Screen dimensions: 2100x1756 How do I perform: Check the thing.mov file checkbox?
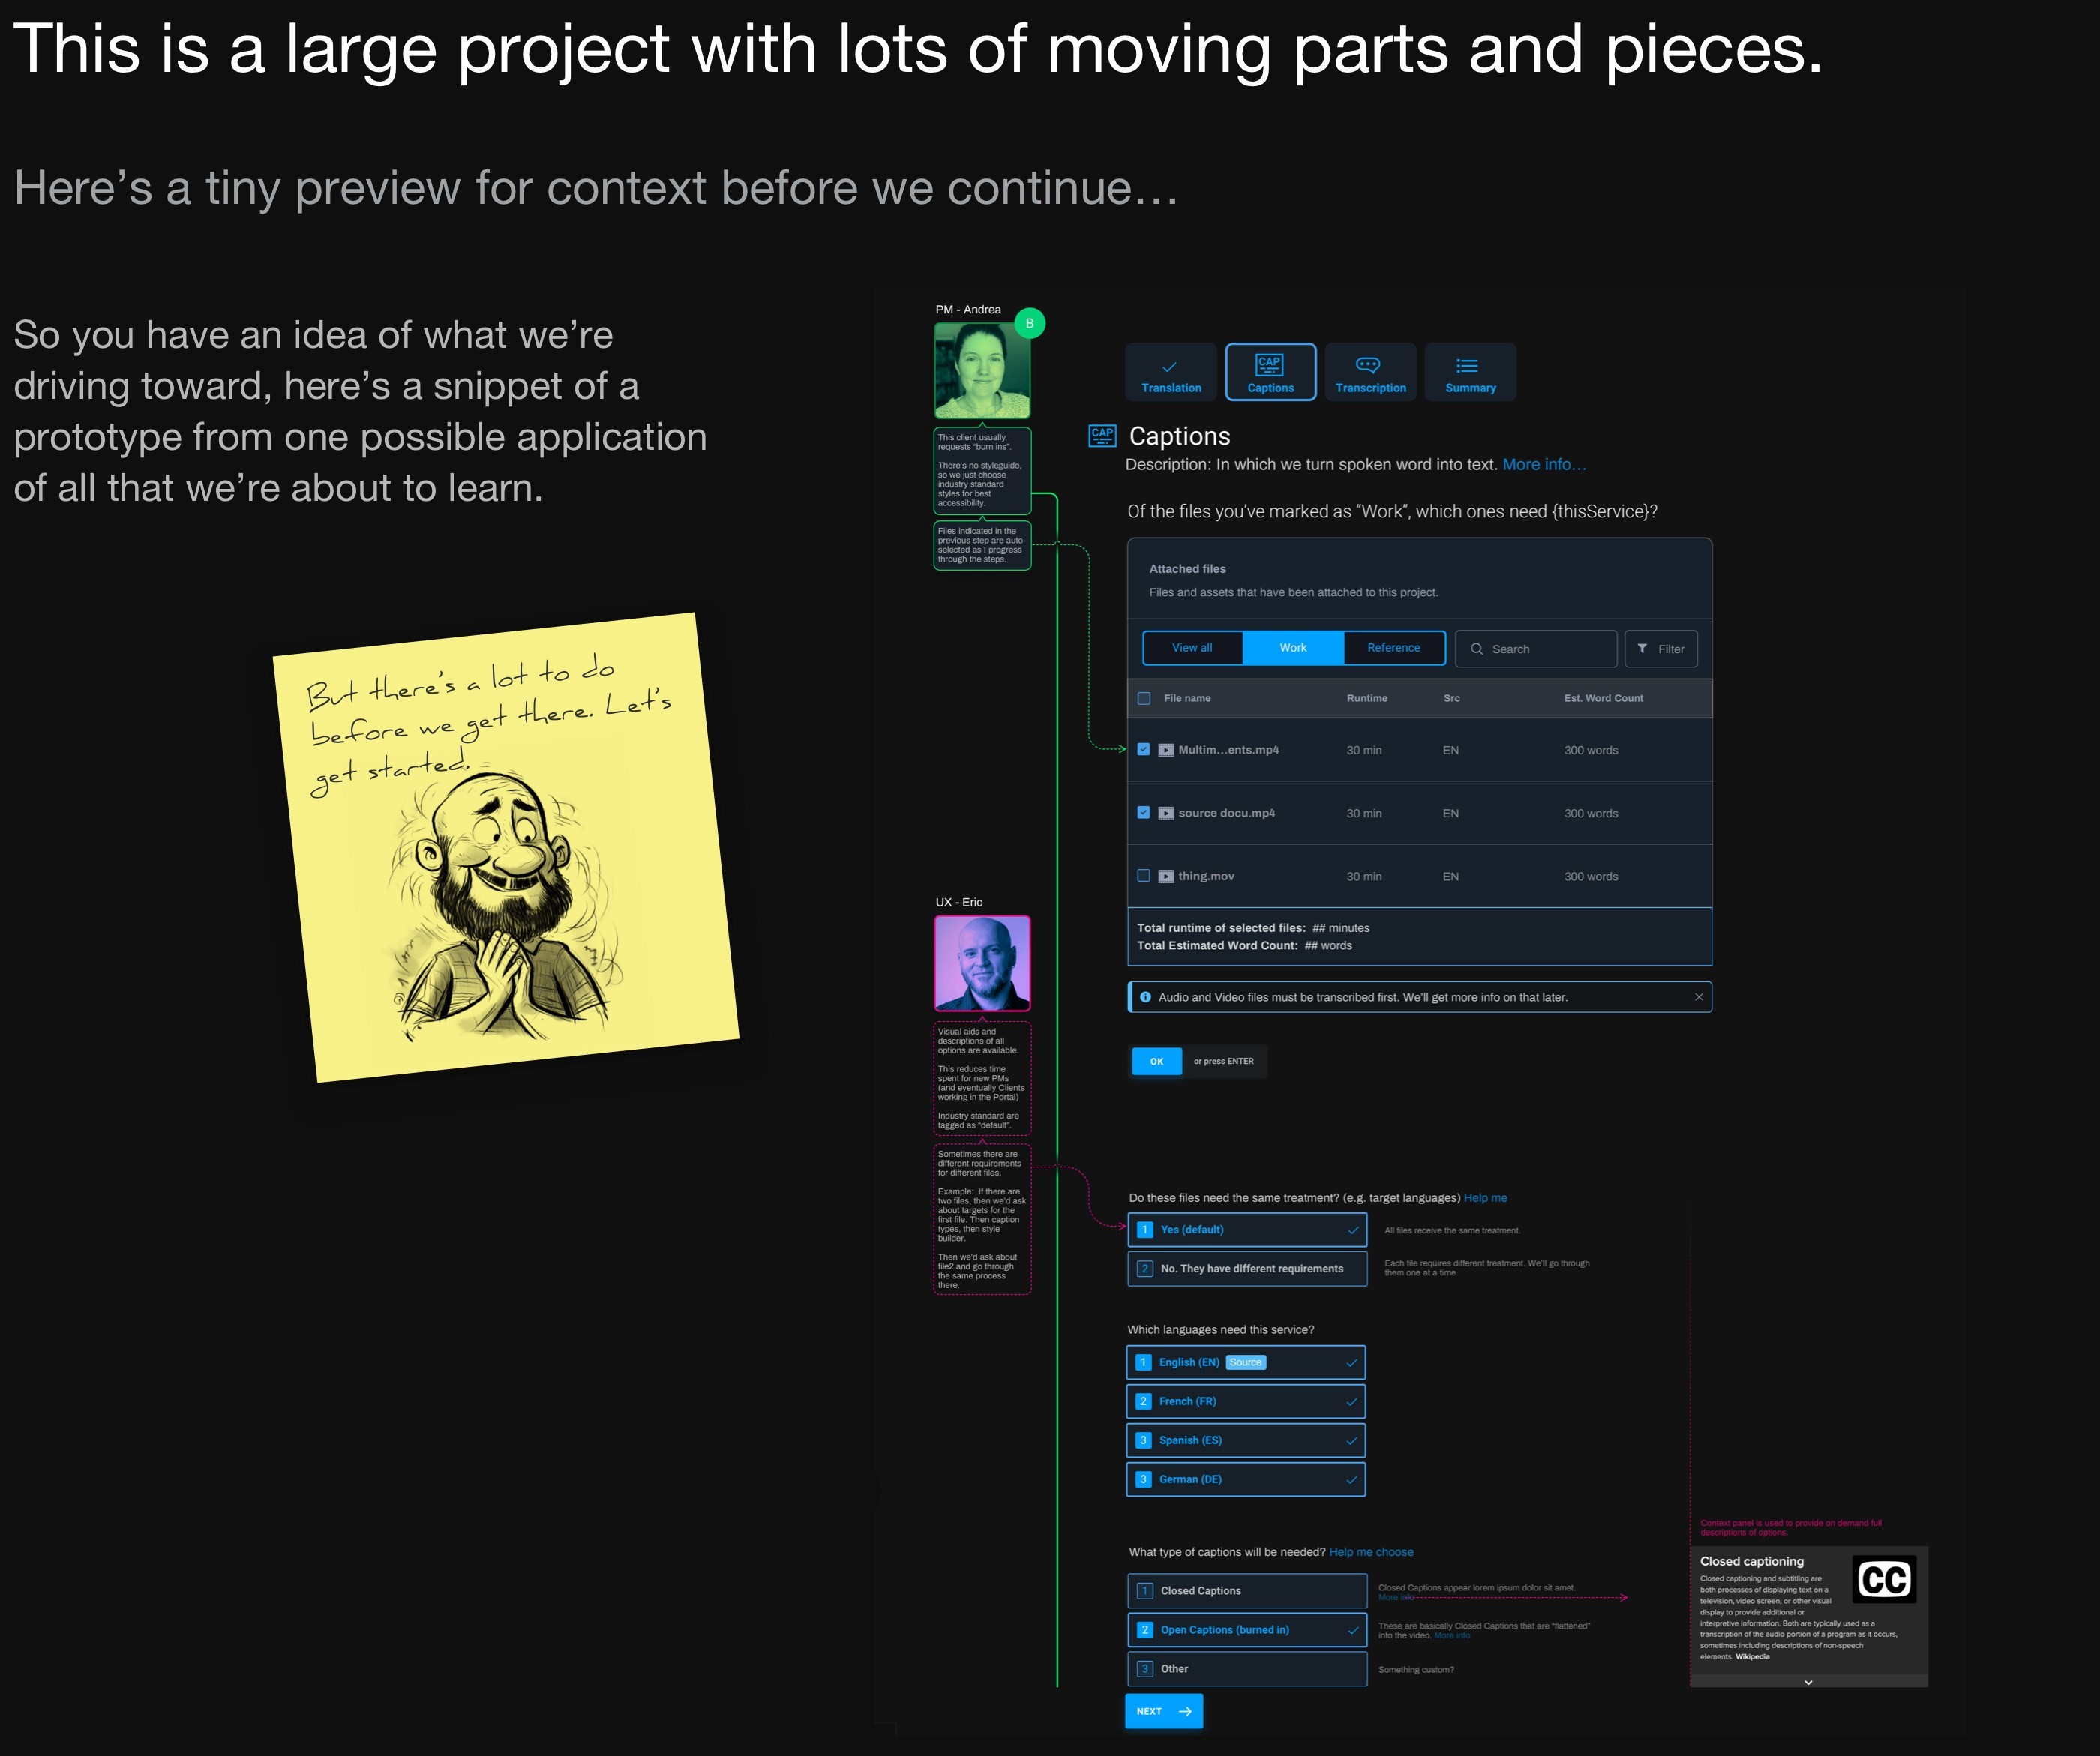[1143, 876]
